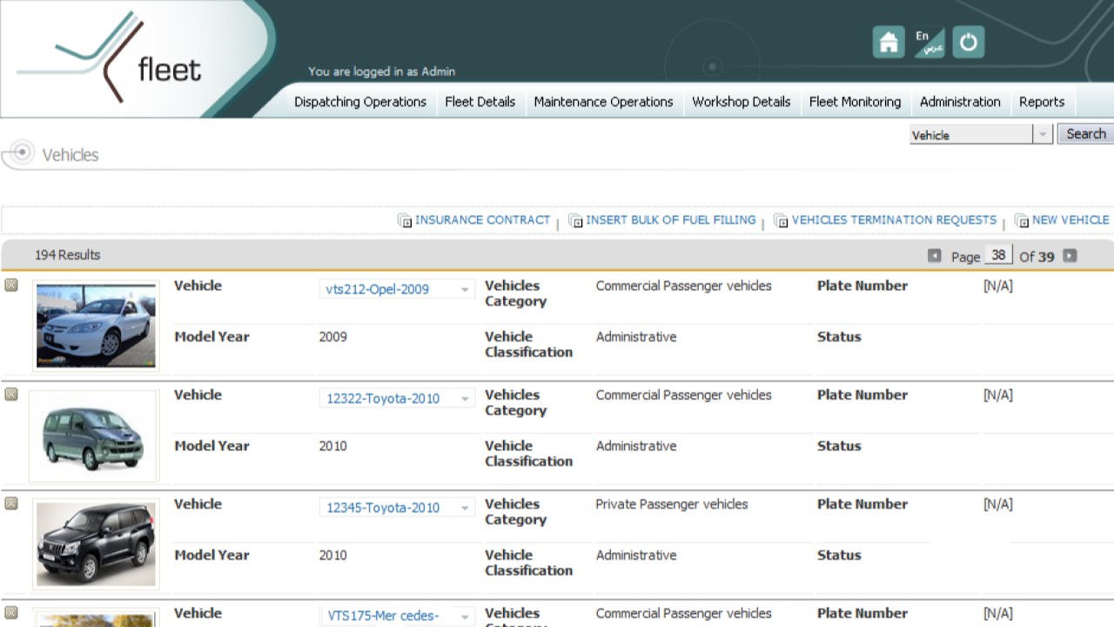Expand the VTS175-Mercedes vehicle dropdown arrow
Viewport: 1114px width, 627px height.
(x=465, y=617)
